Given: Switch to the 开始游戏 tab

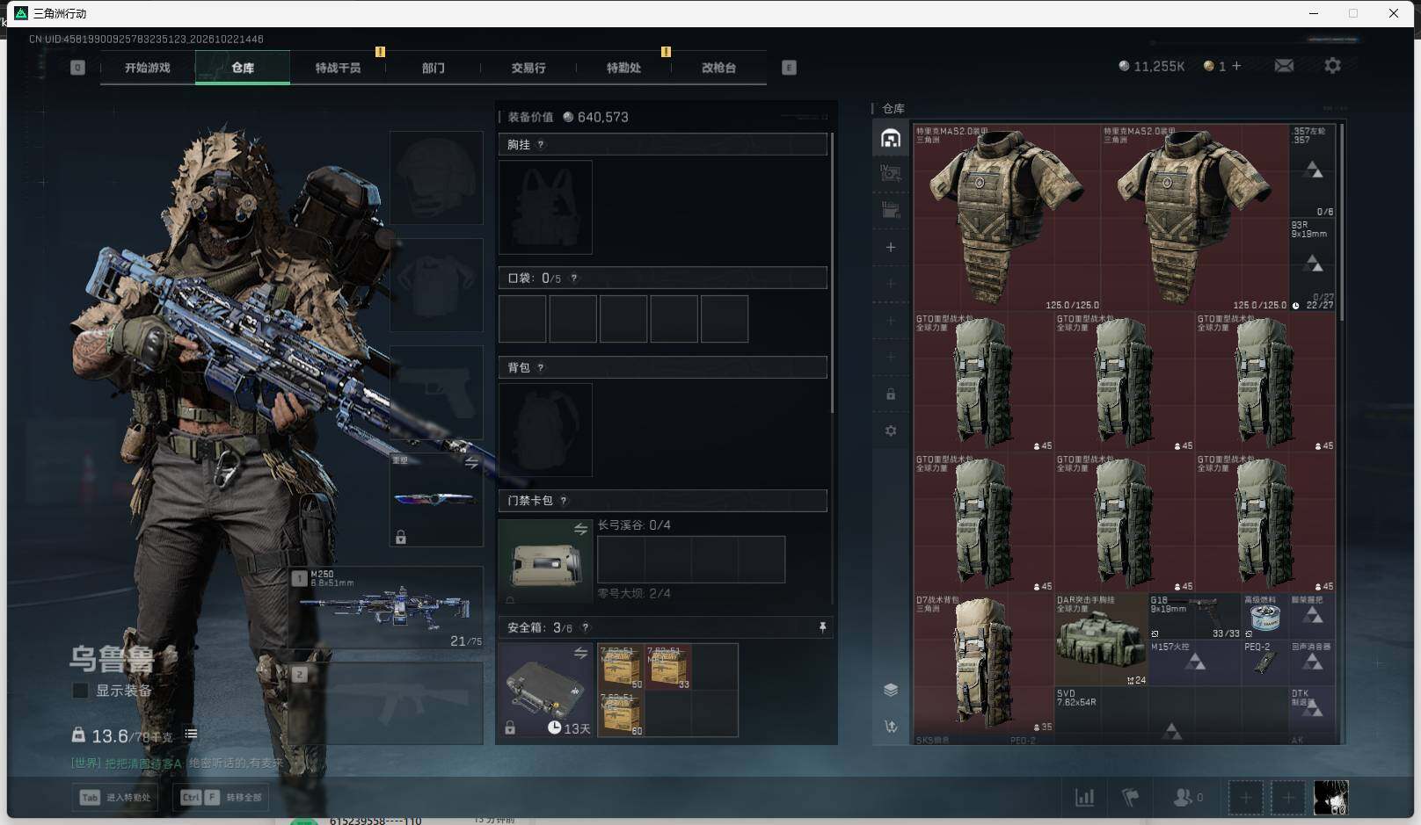Looking at the screenshot, I should [x=148, y=68].
